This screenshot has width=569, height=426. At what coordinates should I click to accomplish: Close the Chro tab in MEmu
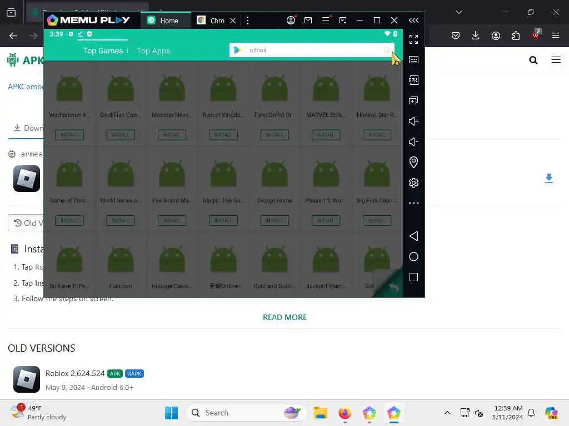(233, 21)
